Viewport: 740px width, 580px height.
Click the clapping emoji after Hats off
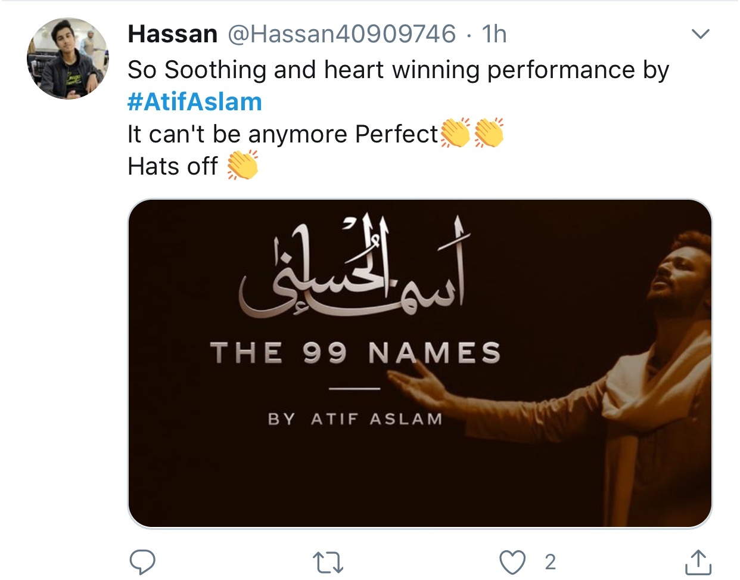[x=243, y=166]
